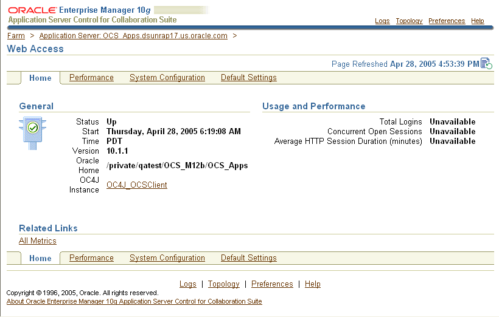This screenshot has height=317, width=499.
Task: Open the OC4J_OCSClient instance link
Action: [137, 185]
